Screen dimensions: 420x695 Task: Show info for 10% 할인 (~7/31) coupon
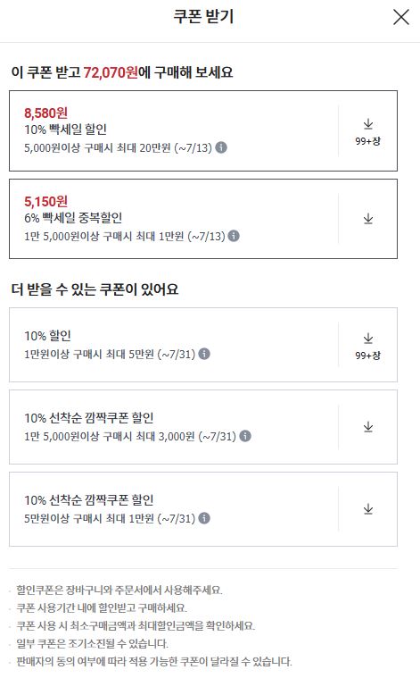click(x=204, y=354)
